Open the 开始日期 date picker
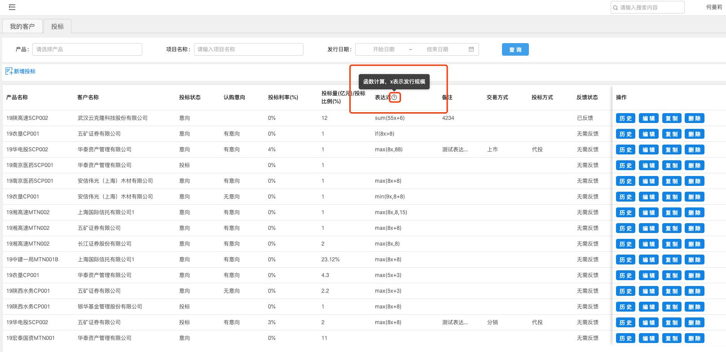 click(x=383, y=49)
